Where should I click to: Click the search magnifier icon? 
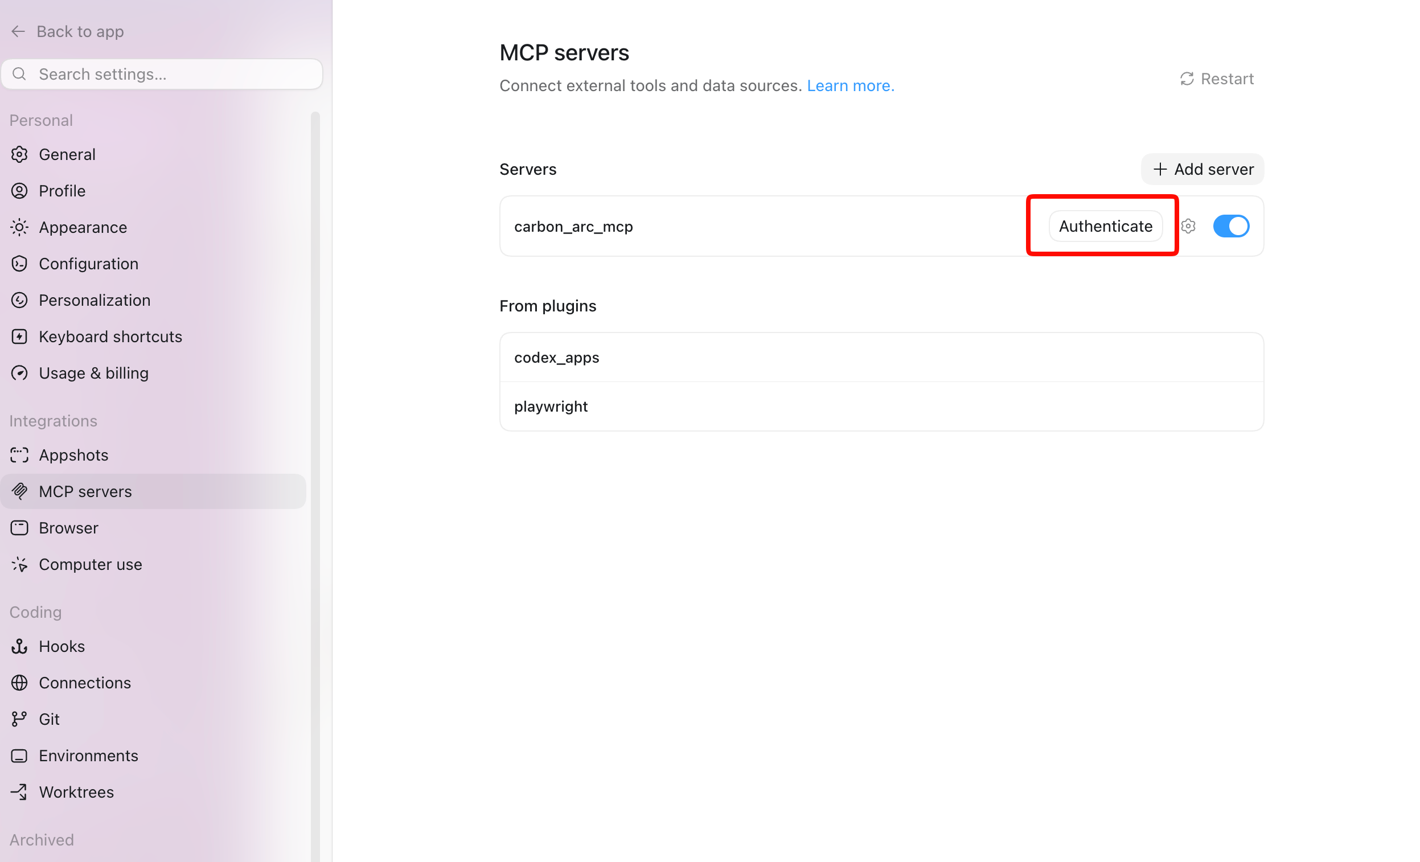click(x=19, y=74)
